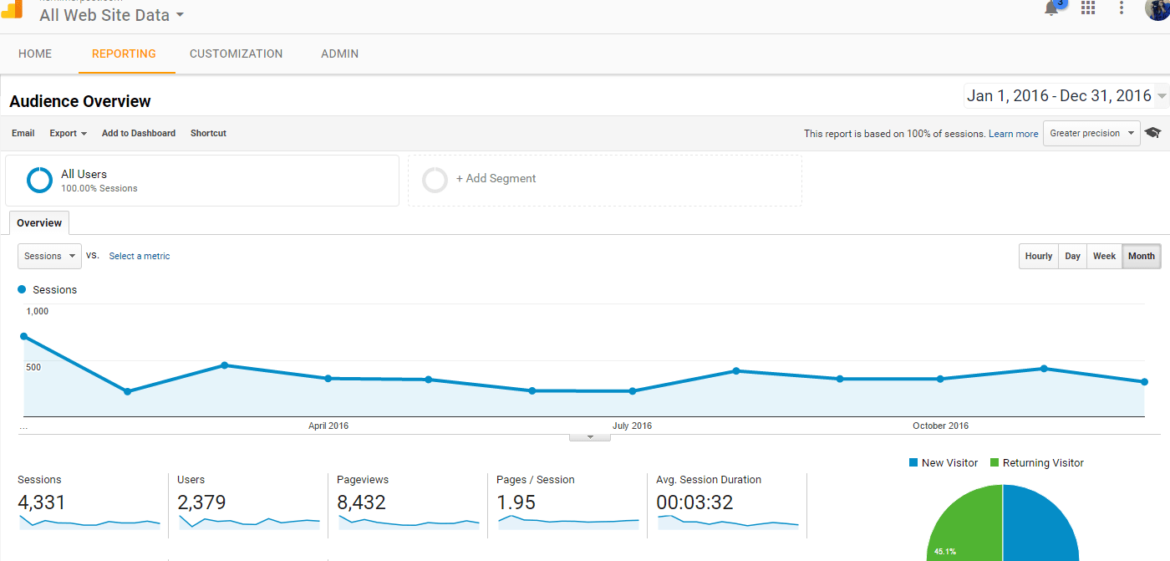Click the graduation cap education icon
1170x561 pixels.
pos(1153,133)
